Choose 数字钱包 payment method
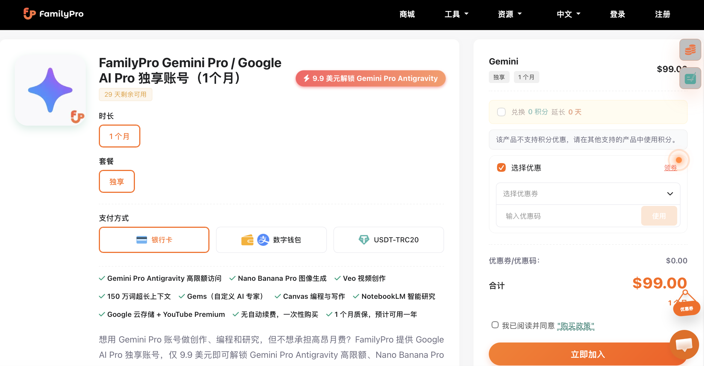This screenshot has height=366, width=704. pyautogui.click(x=271, y=240)
